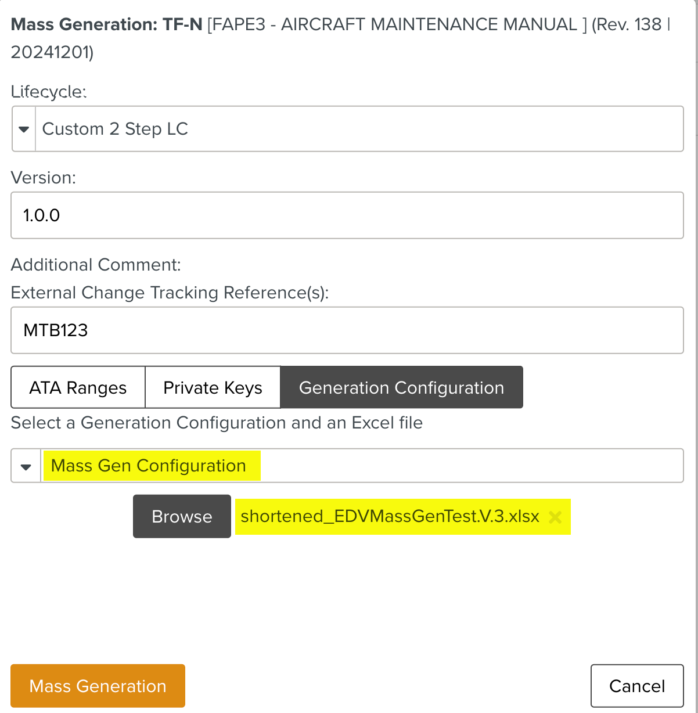
Task: Start the orange Mass Generation button
Action: pos(98,686)
